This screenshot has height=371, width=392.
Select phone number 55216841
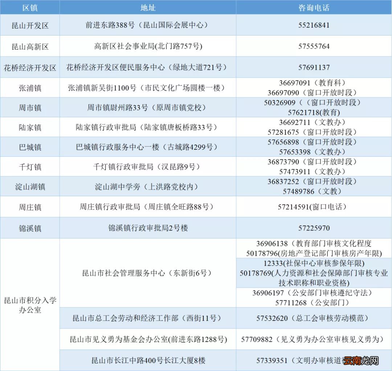(x=314, y=25)
